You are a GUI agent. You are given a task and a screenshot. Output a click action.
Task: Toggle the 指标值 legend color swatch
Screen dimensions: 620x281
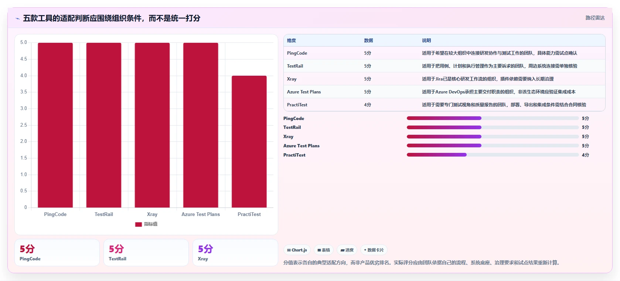[x=139, y=224]
